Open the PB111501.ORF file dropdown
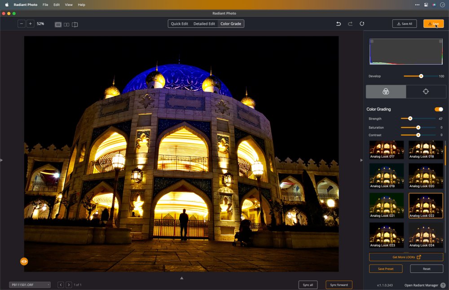449x290 pixels. (x=30, y=285)
